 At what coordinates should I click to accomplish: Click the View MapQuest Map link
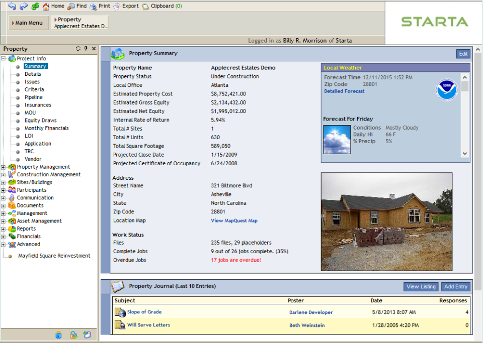tap(235, 220)
